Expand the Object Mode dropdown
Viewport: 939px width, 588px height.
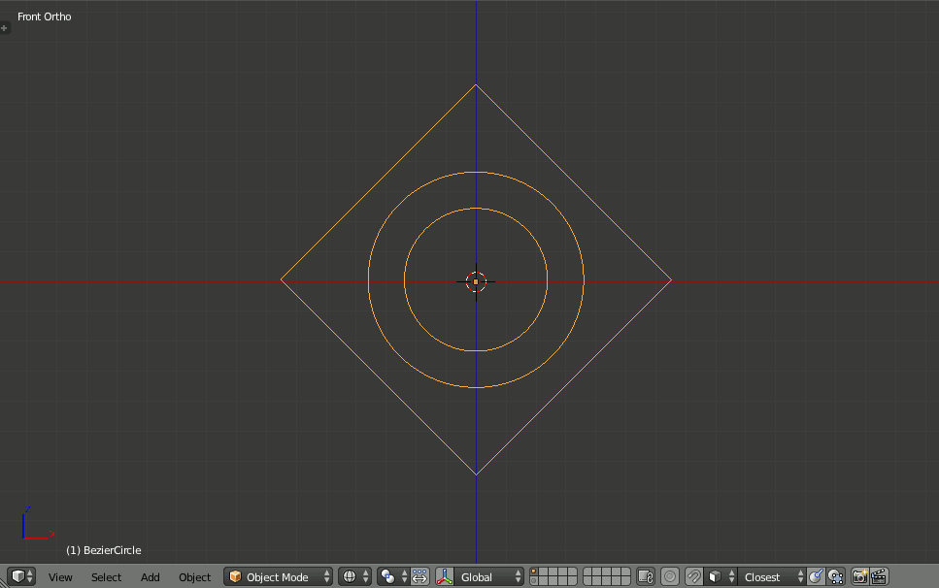point(278,577)
